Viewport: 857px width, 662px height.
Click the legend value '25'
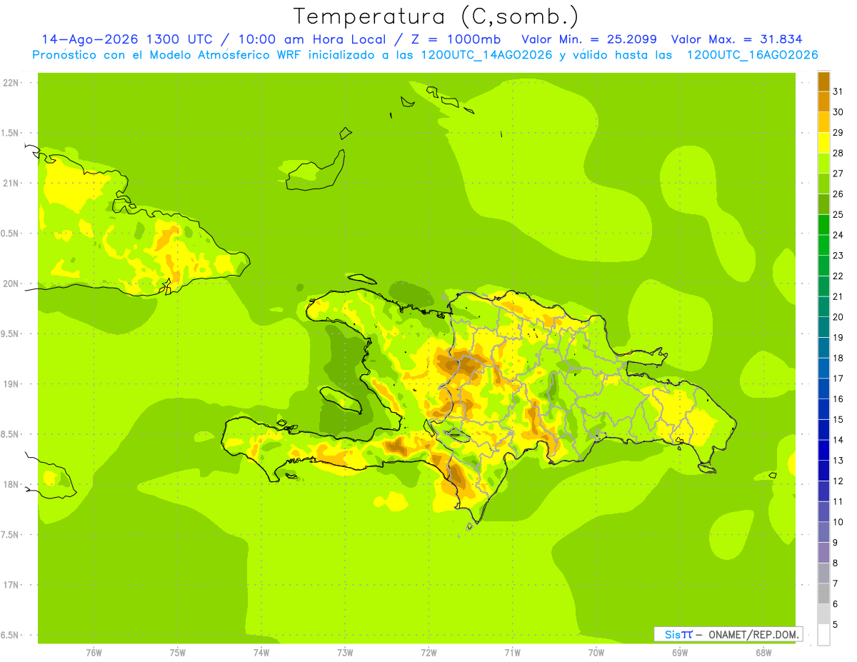[x=838, y=214]
